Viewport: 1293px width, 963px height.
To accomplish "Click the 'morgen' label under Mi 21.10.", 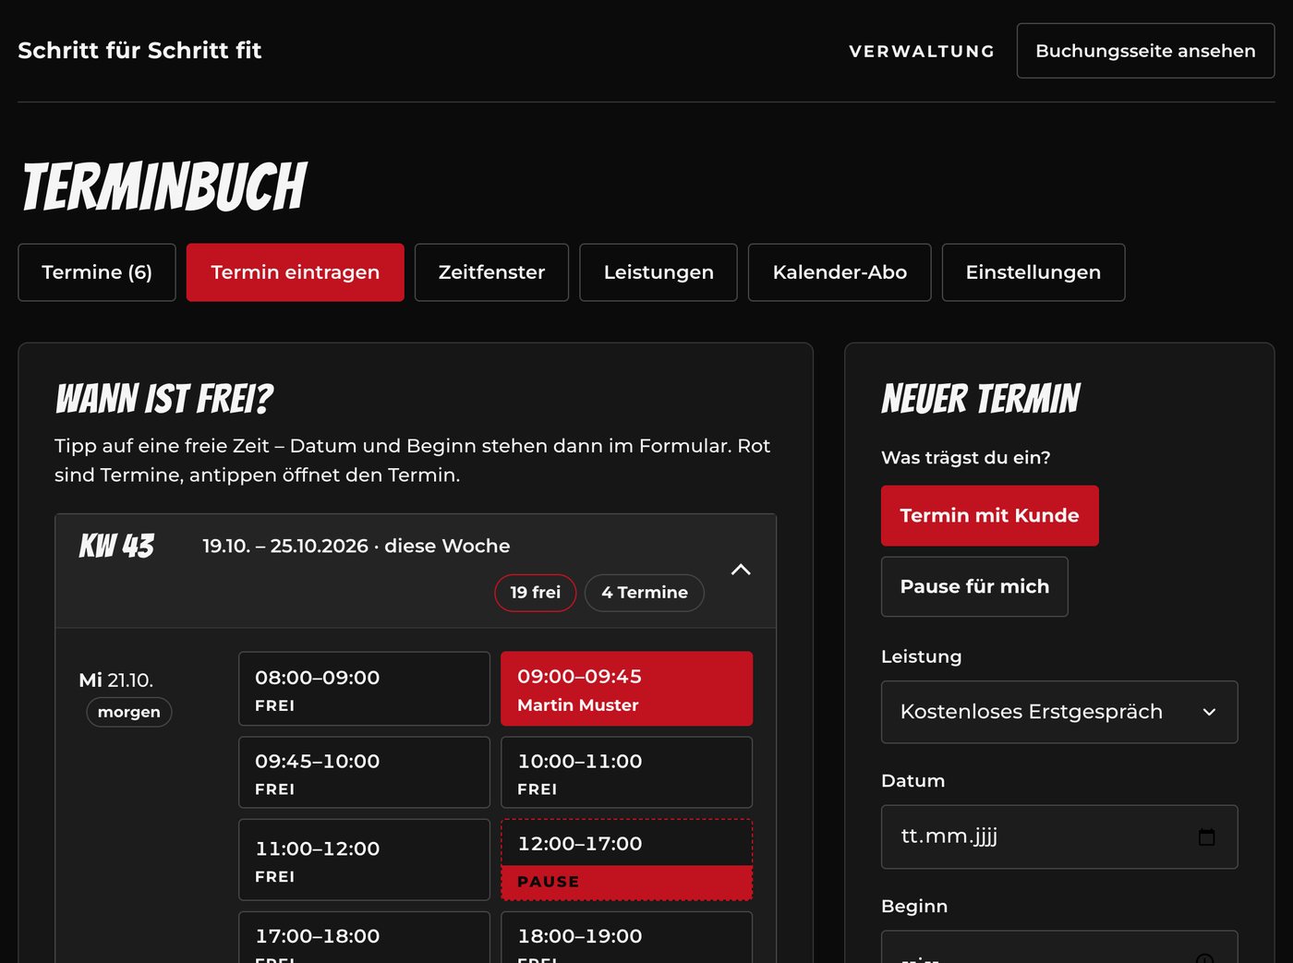I will pyautogui.click(x=129, y=712).
